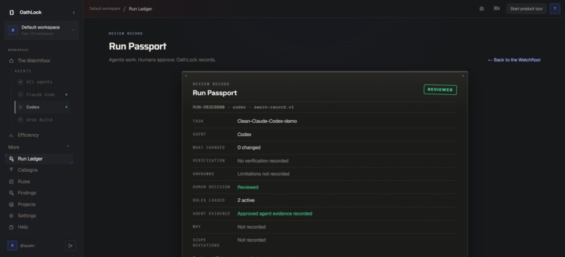Viewport: 565px width, 257px height.
Task: Toggle light/dark theme with sun icon
Action: [482, 8]
